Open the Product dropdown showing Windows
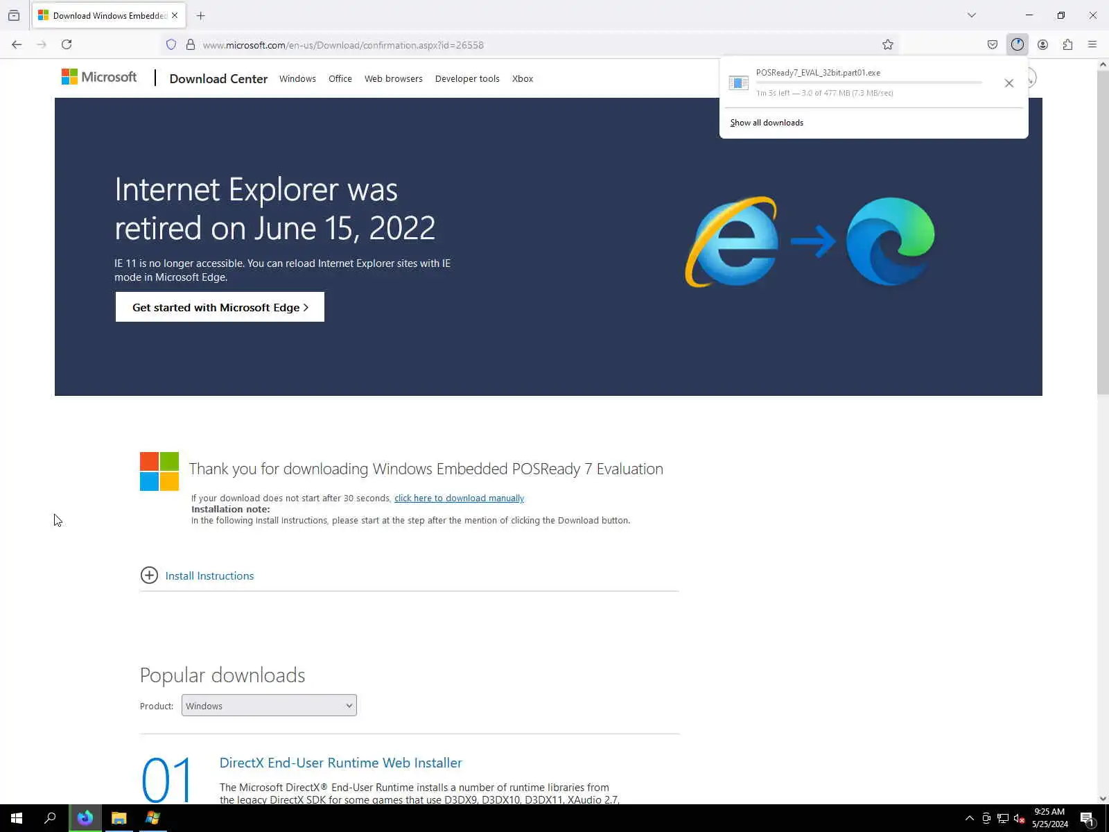Image resolution: width=1109 pixels, height=832 pixels. (x=269, y=706)
